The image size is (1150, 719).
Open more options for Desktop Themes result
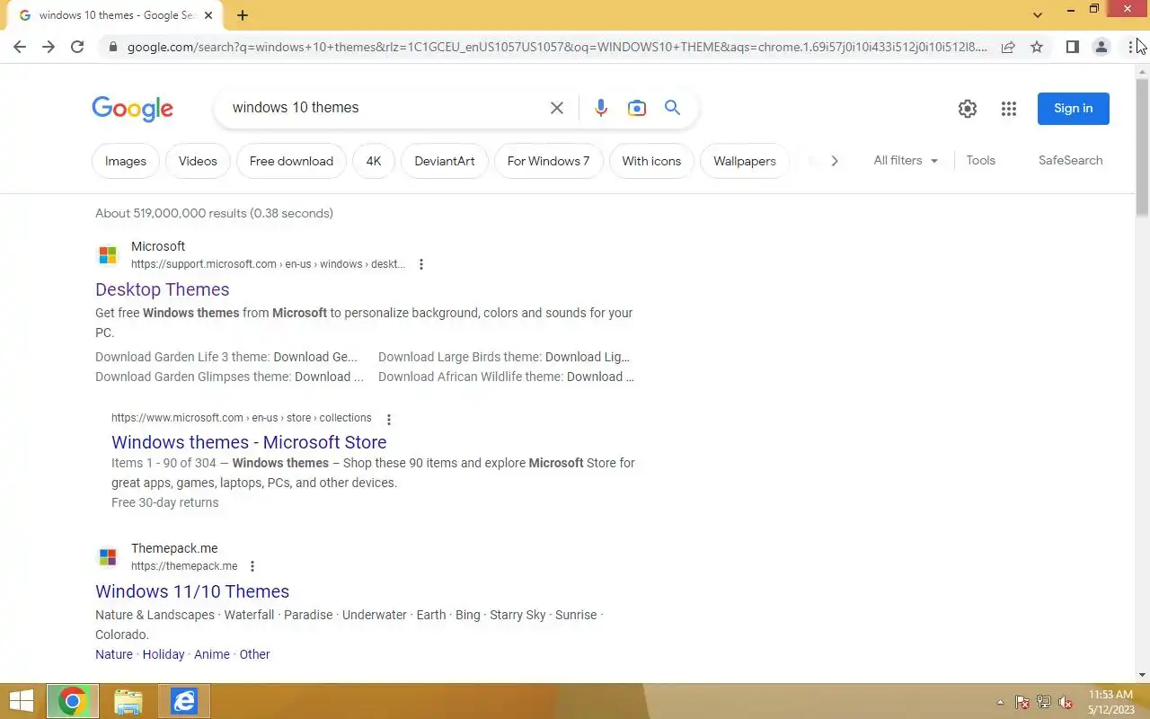point(421,264)
